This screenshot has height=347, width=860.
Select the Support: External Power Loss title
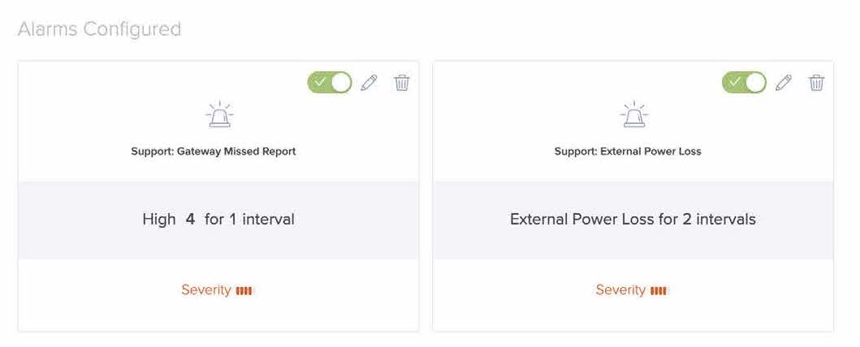pyautogui.click(x=628, y=152)
